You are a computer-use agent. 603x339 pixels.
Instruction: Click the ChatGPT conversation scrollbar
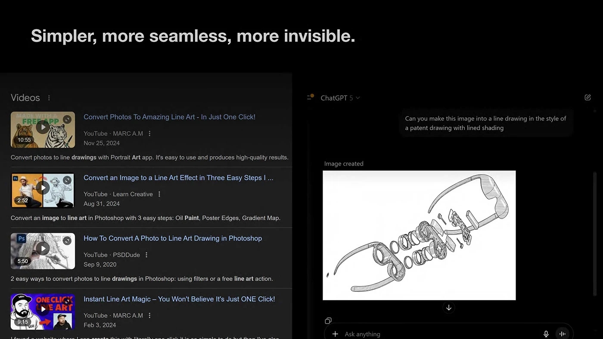pyautogui.click(x=595, y=234)
